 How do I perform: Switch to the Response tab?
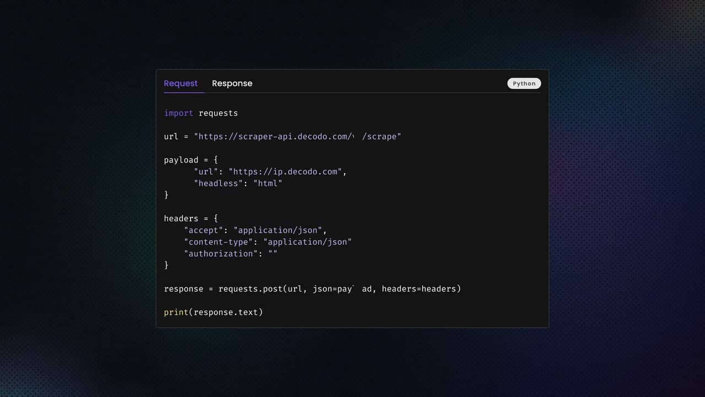point(232,83)
